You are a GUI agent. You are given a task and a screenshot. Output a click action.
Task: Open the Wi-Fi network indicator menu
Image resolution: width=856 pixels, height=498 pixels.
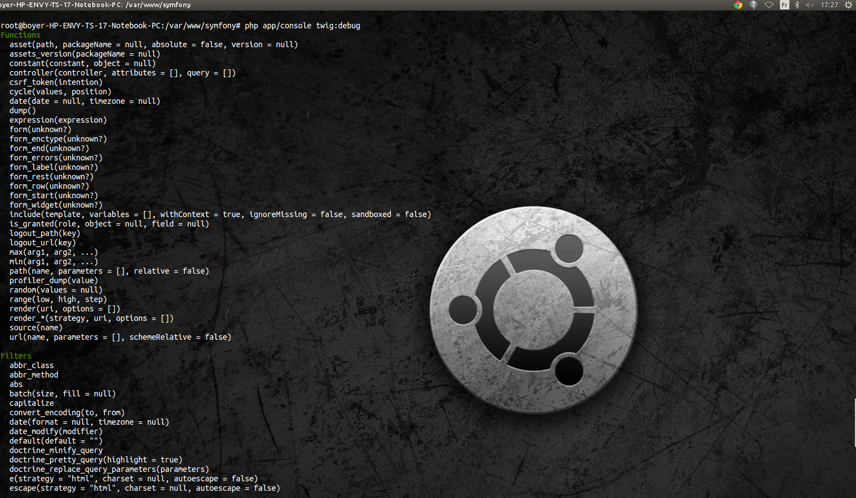[x=769, y=5]
